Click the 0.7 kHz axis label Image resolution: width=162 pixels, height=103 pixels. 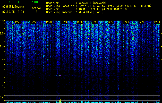click(2, 85)
